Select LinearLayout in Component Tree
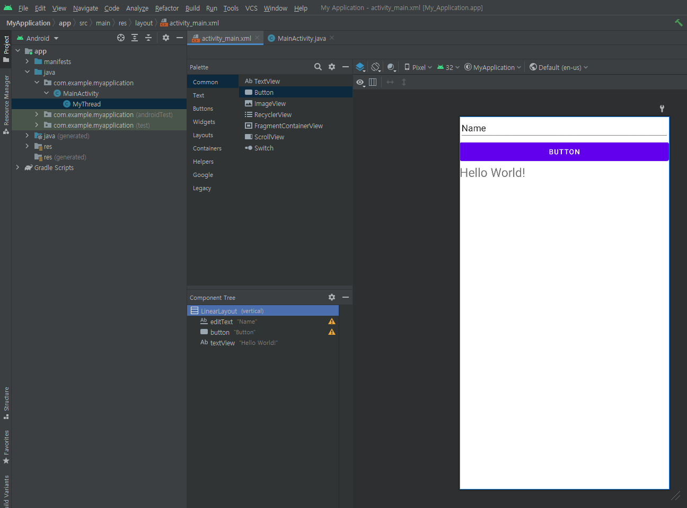This screenshot has width=687, height=508. pos(263,311)
